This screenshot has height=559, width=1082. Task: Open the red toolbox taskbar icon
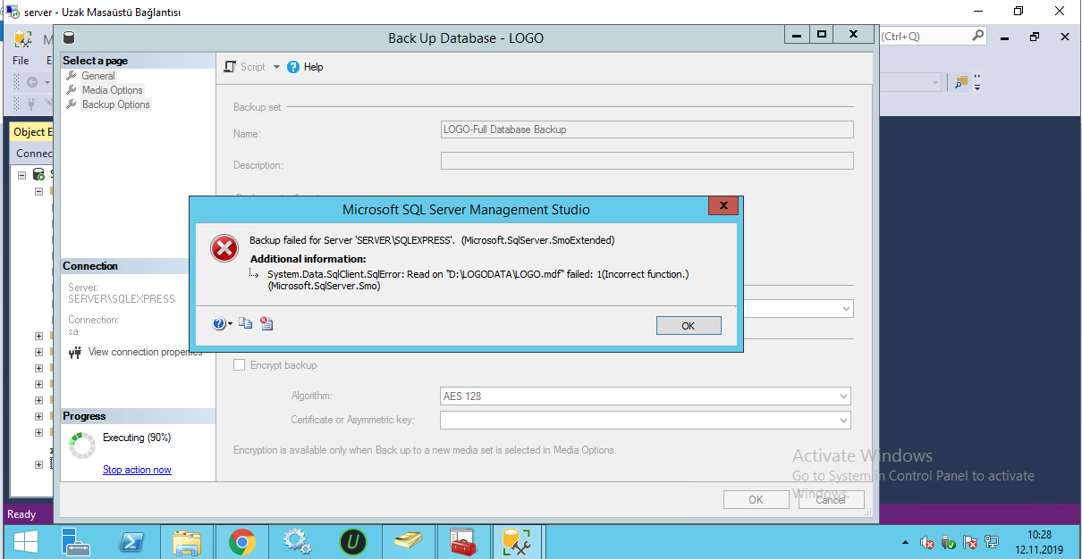462,541
